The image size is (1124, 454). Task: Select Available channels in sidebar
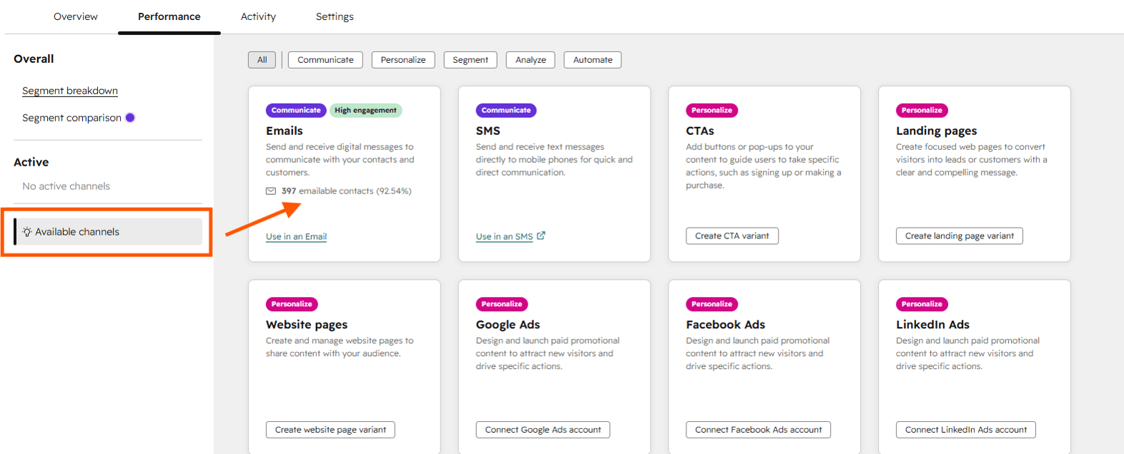[108, 232]
